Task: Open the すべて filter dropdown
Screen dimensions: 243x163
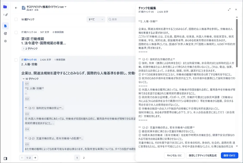Action: [96, 20]
